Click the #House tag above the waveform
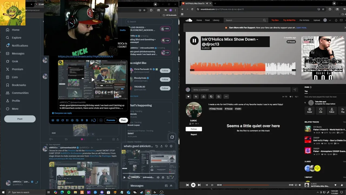This screenshot has width=346, height=195. (x=291, y=42)
